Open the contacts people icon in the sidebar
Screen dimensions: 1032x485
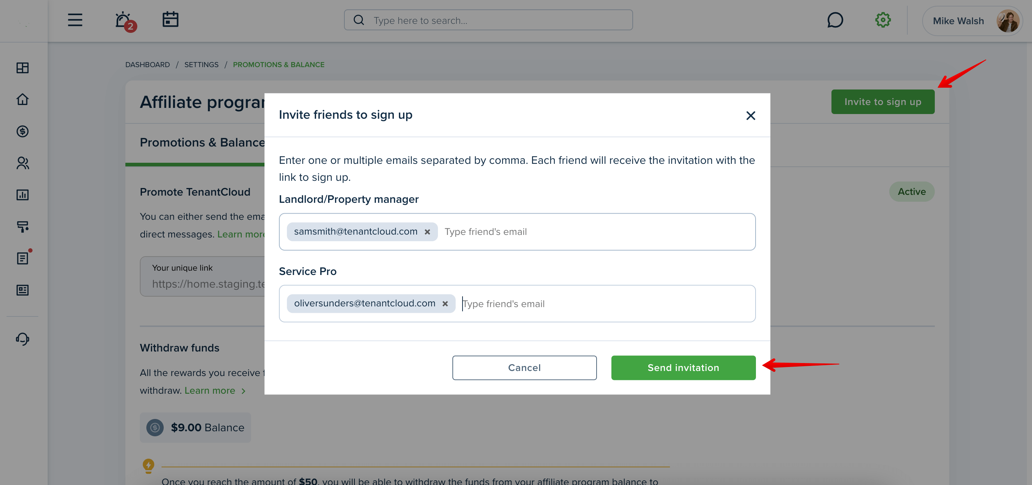pos(22,163)
